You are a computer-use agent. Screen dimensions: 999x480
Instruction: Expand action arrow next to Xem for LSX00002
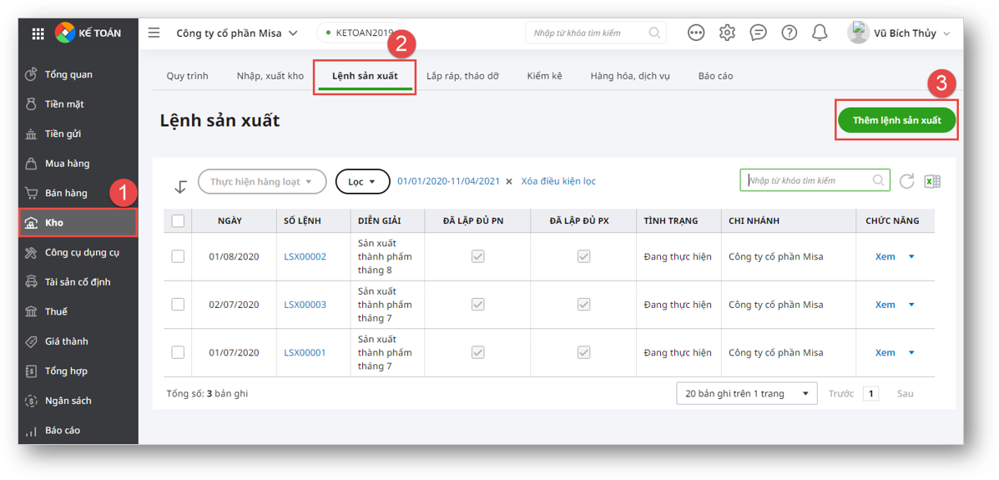(911, 257)
